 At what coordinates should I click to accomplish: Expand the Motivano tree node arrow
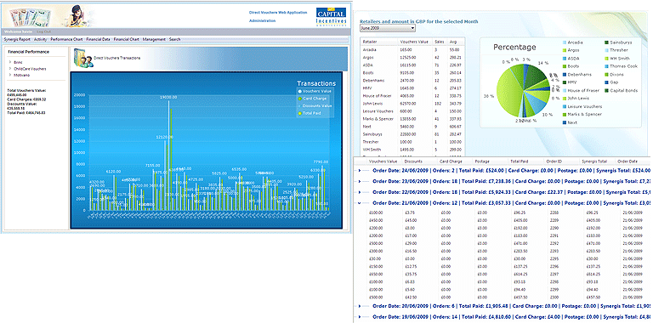coord(10,75)
